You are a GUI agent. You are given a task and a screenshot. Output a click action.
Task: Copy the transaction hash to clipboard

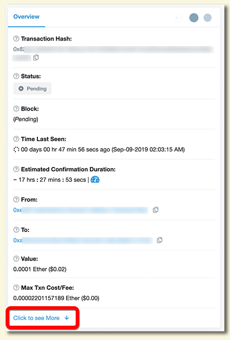point(36,58)
